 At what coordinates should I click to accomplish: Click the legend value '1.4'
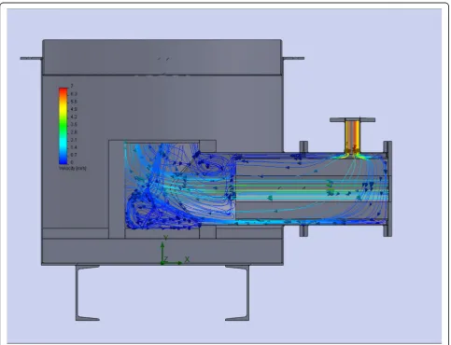pos(74,147)
